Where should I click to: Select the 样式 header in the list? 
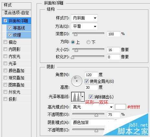[x=17, y=6]
